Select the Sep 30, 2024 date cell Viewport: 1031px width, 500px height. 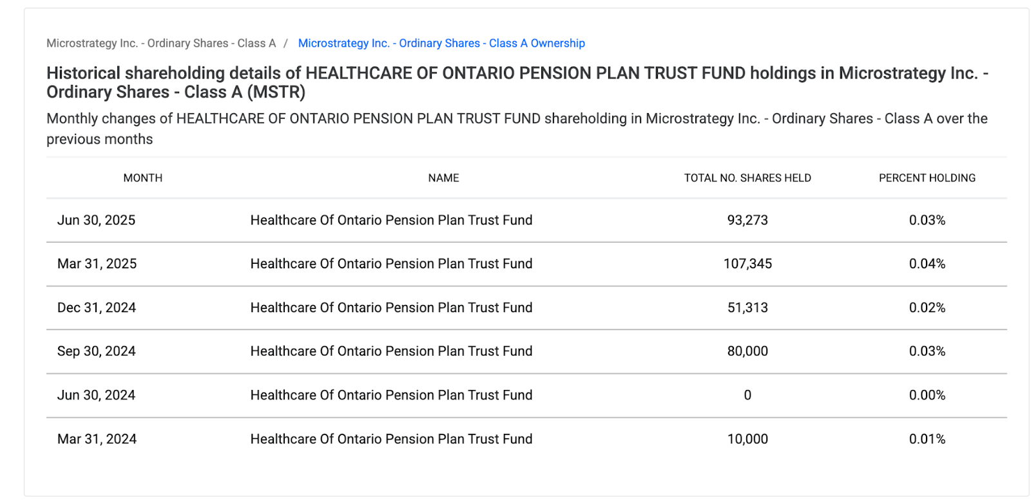click(x=97, y=351)
